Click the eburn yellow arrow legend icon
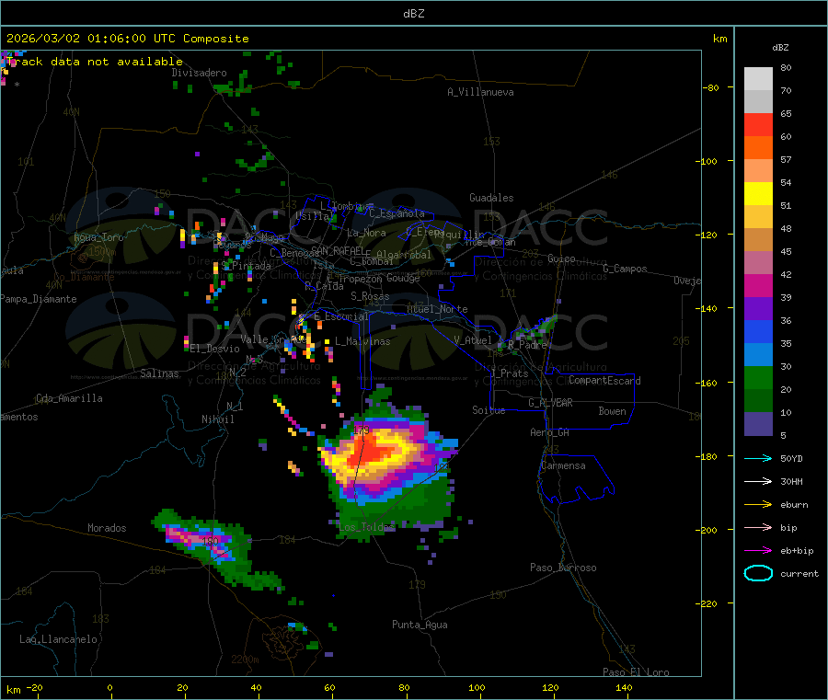Viewport: 828px width, 700px height. (x=758, y=505)
